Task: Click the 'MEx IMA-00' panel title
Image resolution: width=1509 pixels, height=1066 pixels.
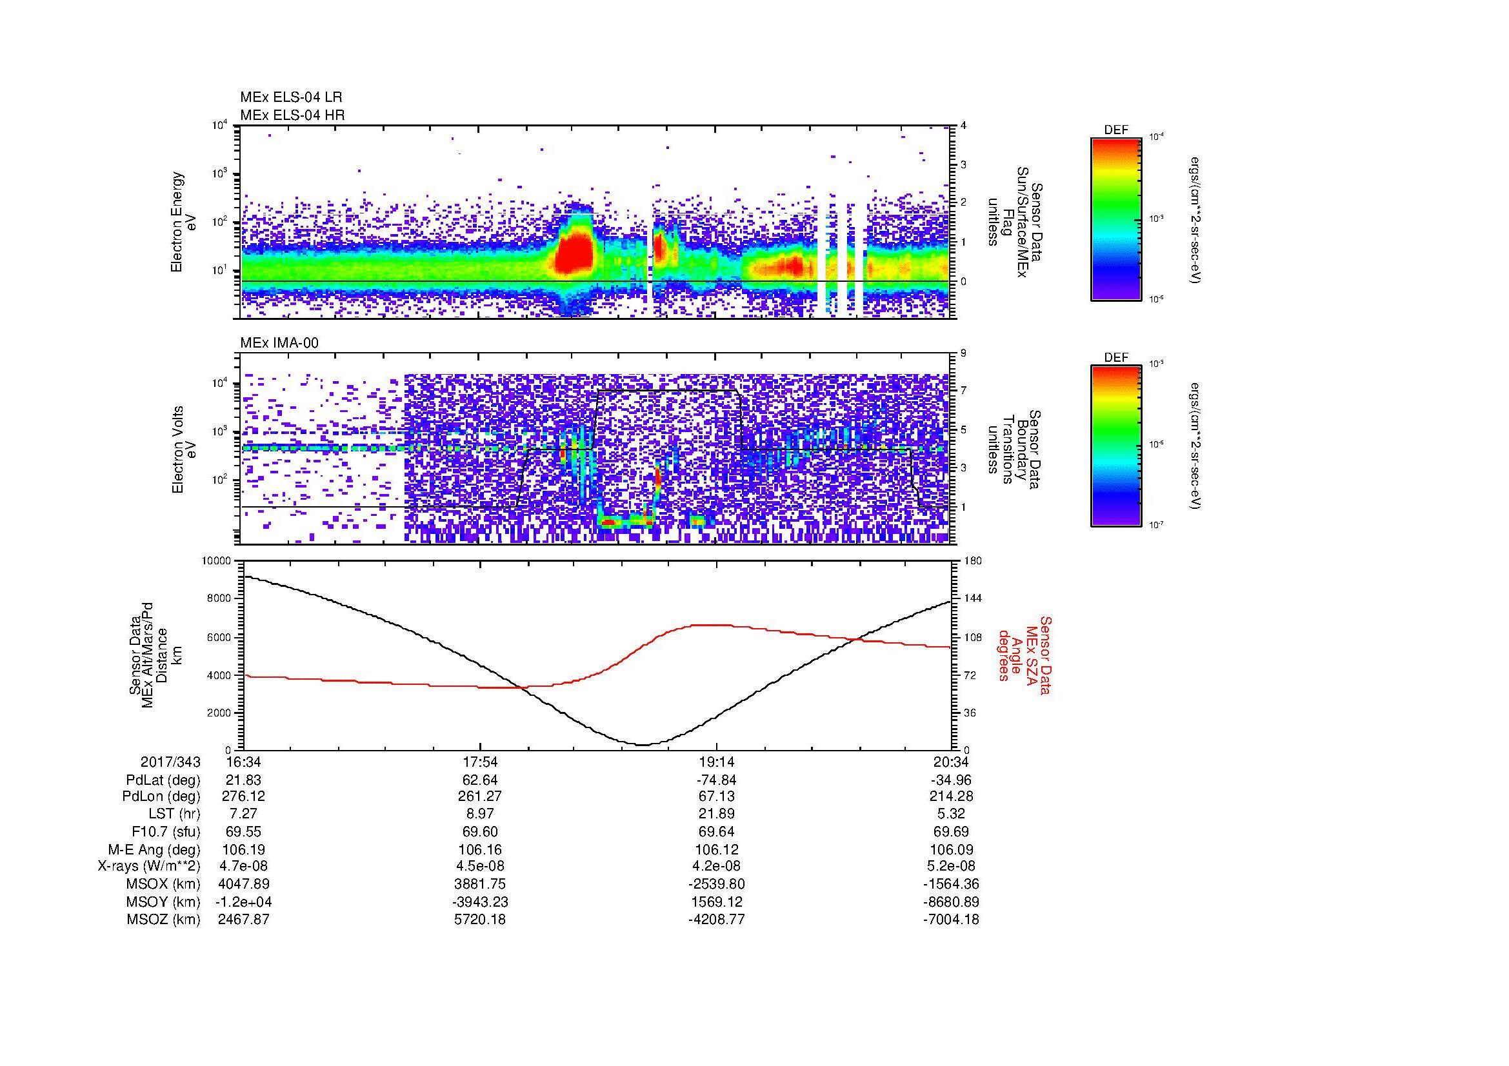Action: click(279, 343)
